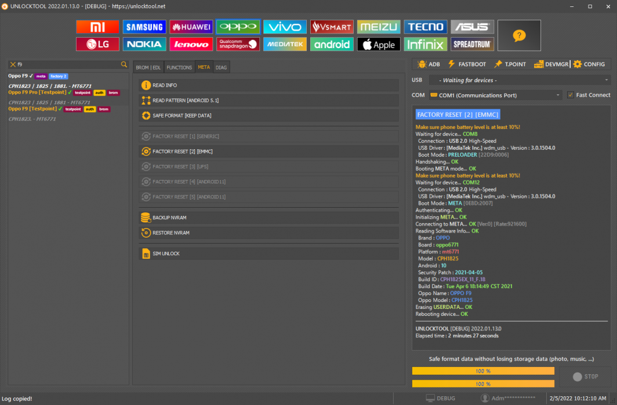
Task: Select the Spreadtrum brand logo
Action: (472, 45)
